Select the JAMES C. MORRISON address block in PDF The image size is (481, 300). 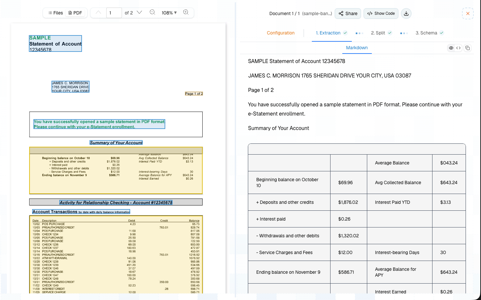pos(70,87)
